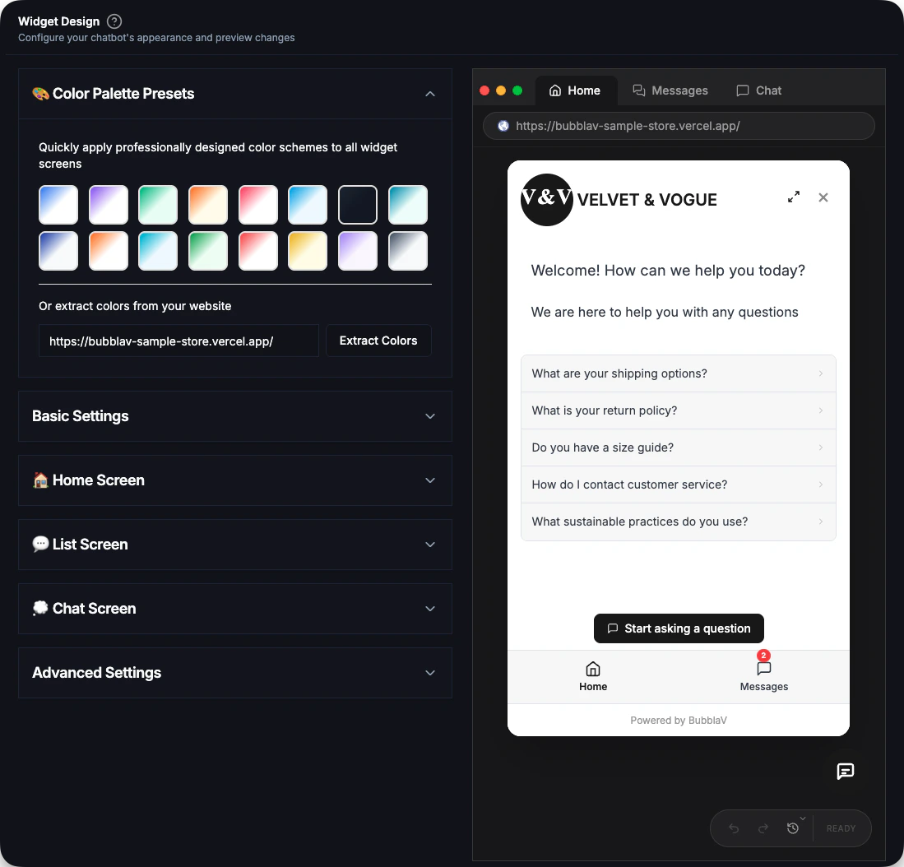Image resolution: width=904 pixels, height=867 pixels.
Task: Select "What sustainable practices do you use?"
Action: click(x=679, y=522)
